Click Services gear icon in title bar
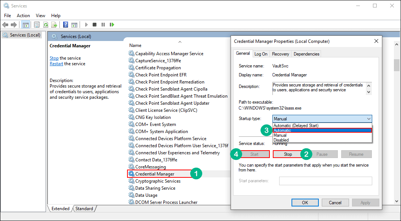 pos(6,6)
